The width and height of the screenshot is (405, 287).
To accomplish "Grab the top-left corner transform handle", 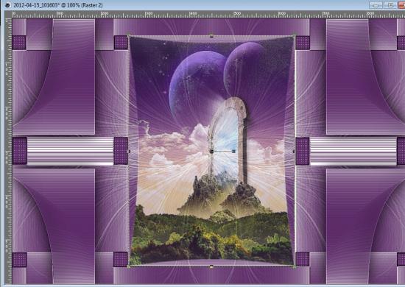I will pyautogui.click(x=129, y=35).
